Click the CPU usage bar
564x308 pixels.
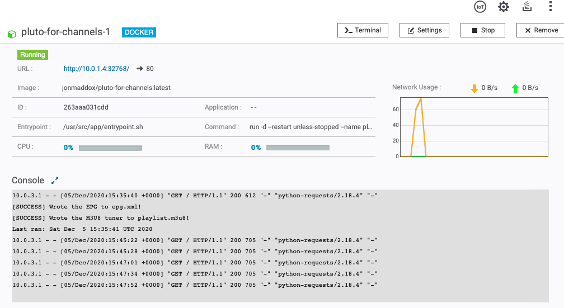click(110, 148)
